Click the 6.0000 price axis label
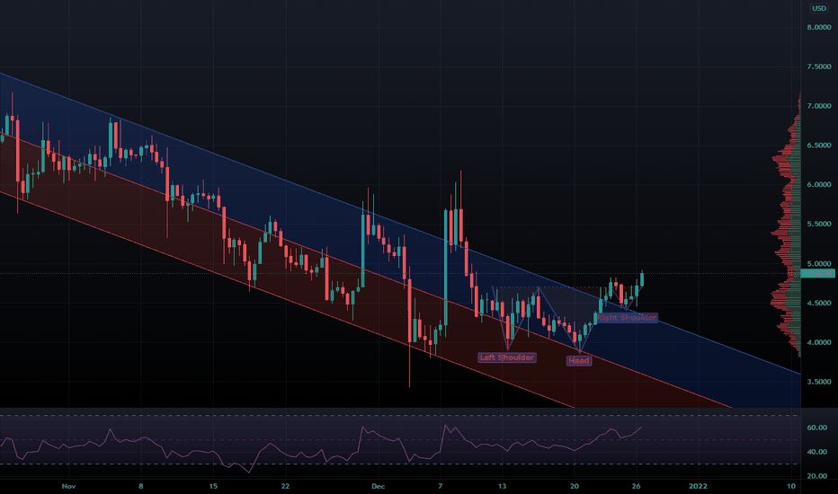838x494 pixels. coord(819,185)
